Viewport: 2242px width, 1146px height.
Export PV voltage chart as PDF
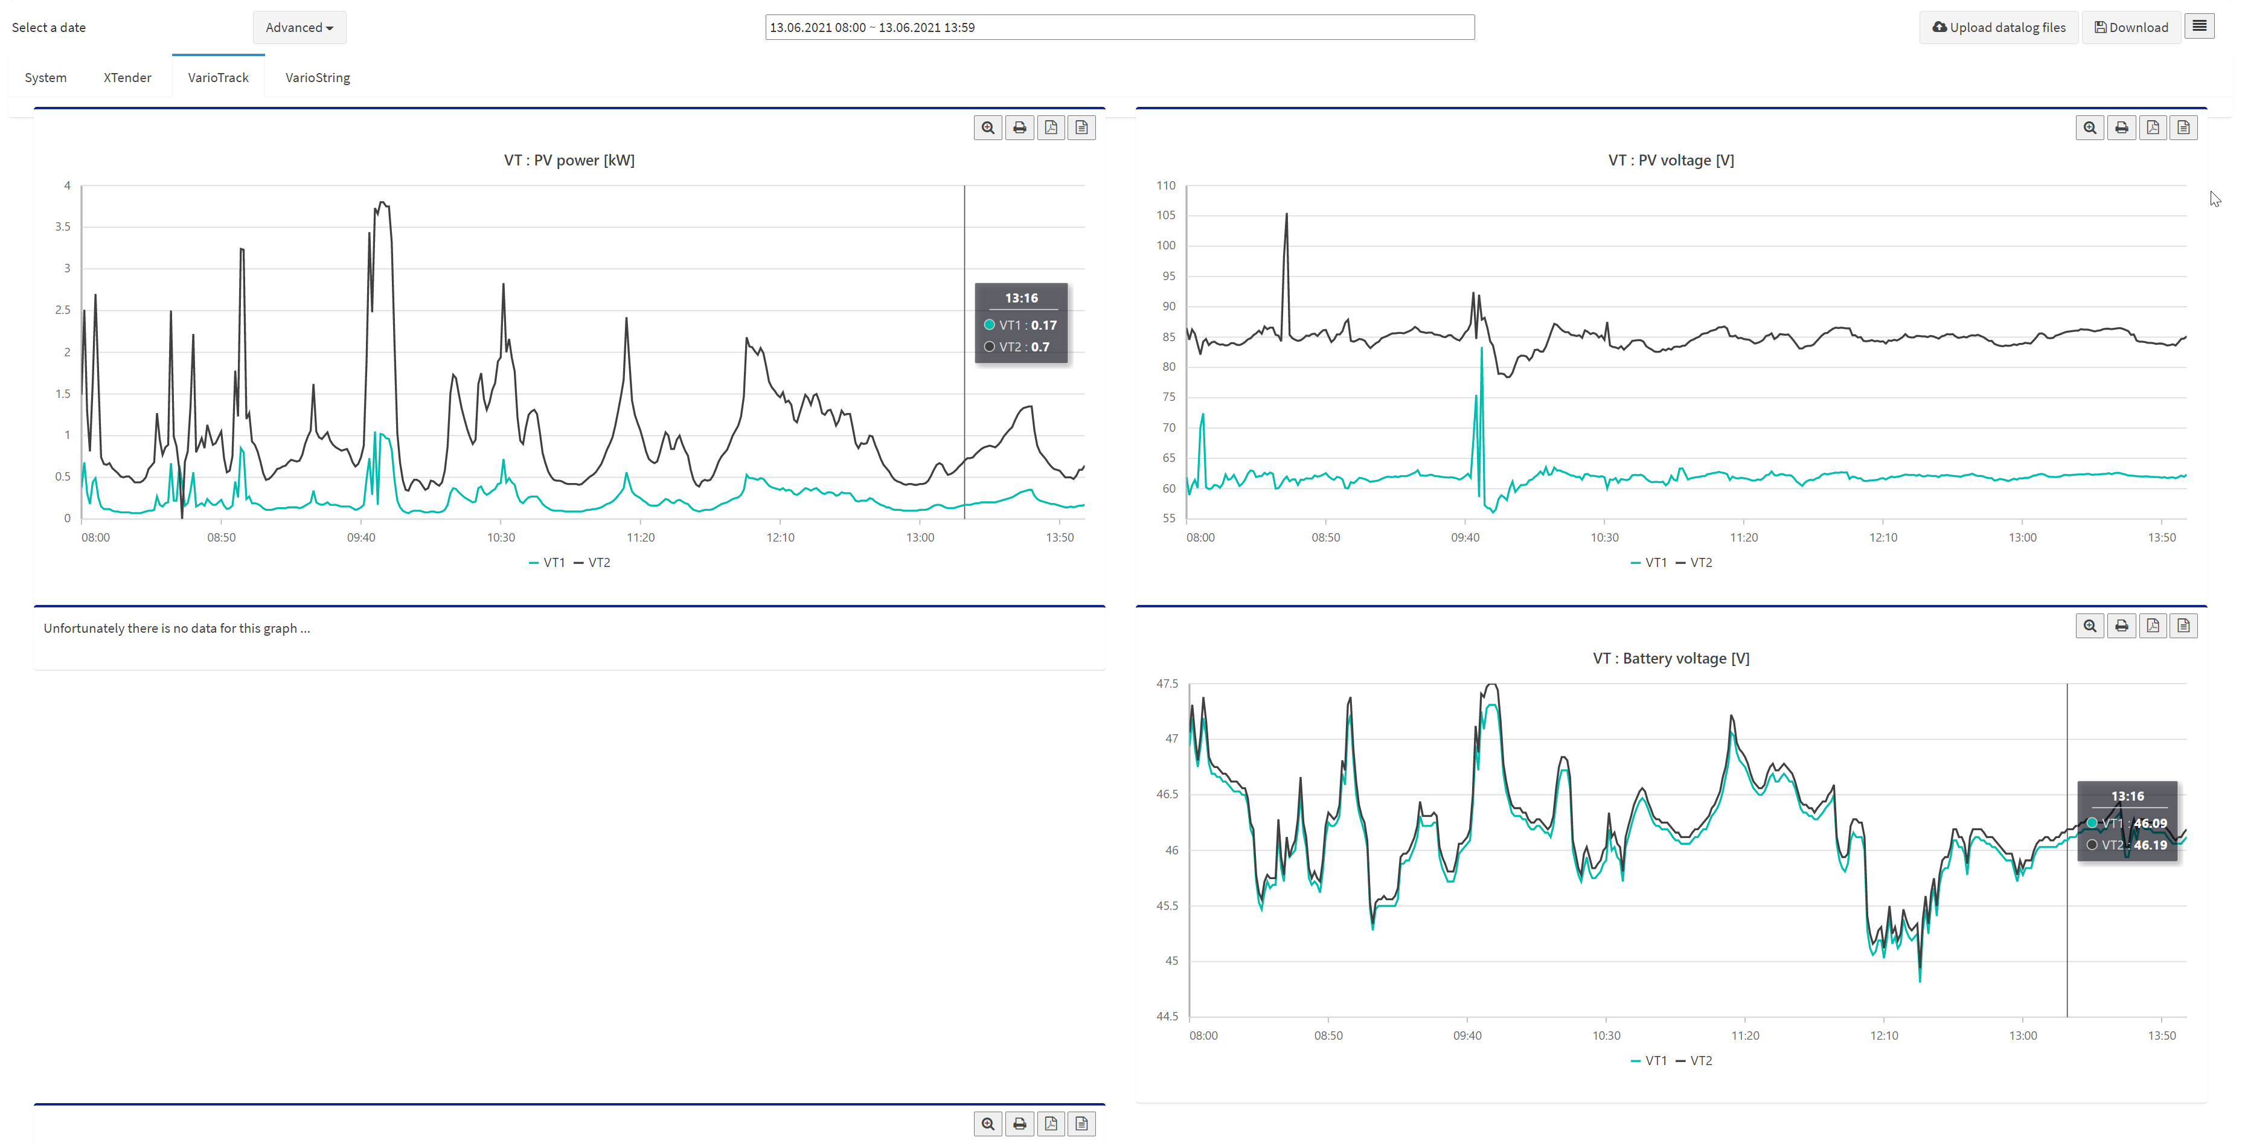(2153, 128)
